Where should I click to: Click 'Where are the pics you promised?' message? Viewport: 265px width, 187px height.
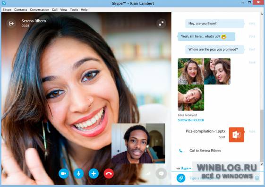coord(214,50)
